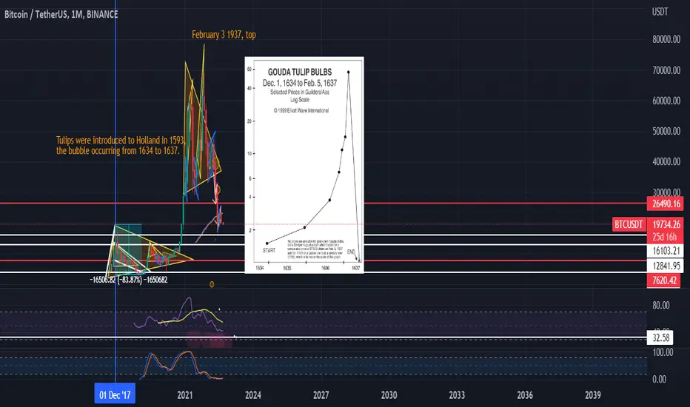
Task: Click the USDT currency label
Action: (660, 12)
